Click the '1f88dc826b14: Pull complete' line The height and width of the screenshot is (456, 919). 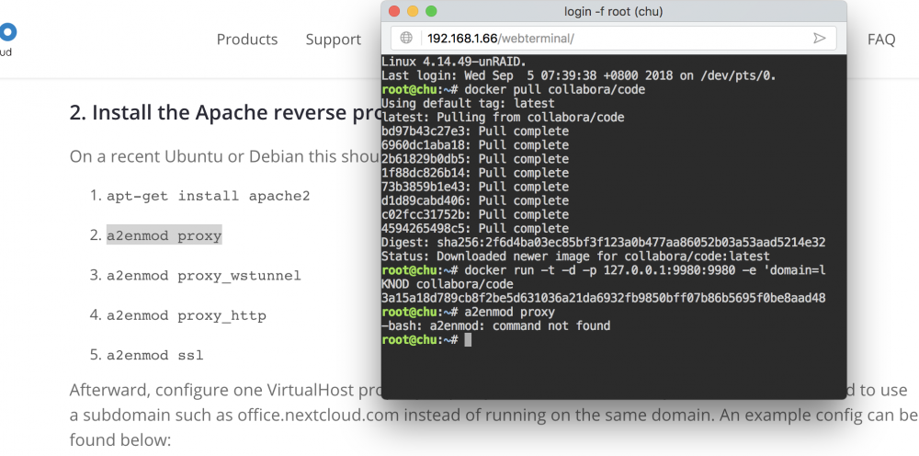point(475,173)
